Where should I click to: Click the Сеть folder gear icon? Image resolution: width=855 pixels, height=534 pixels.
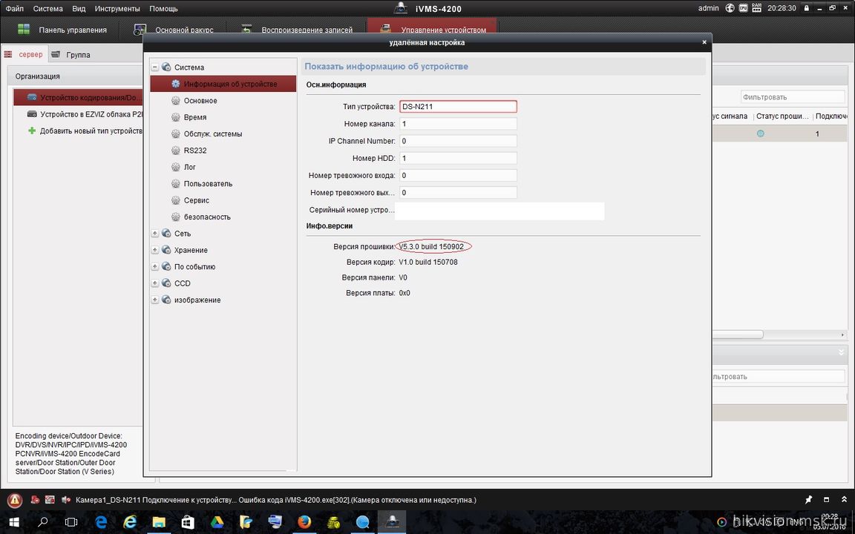[x=166, y=233]
